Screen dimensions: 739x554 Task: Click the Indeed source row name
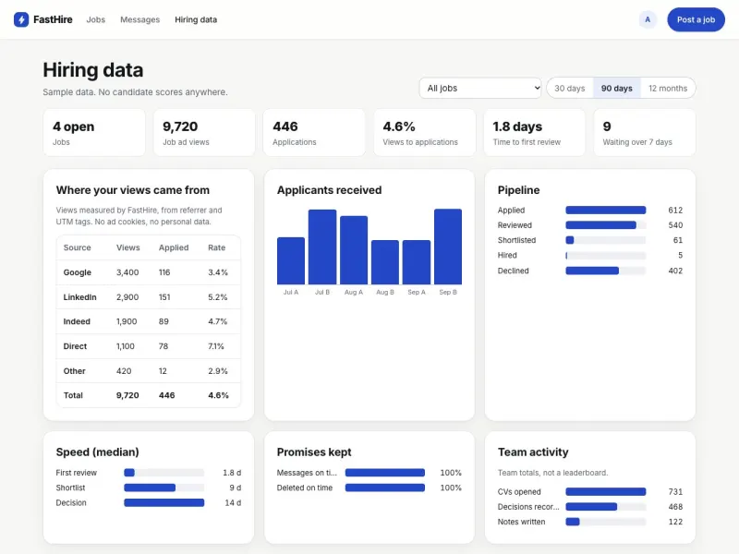click(x=77, y=321)
